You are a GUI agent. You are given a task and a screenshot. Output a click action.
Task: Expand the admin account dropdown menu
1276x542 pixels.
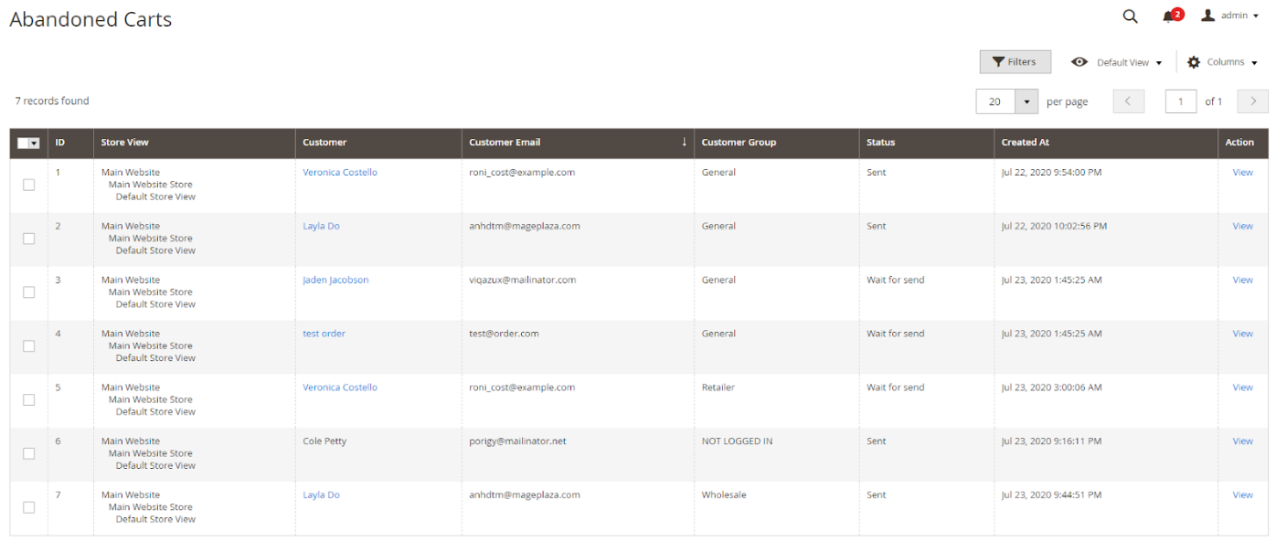(1255, 16)
